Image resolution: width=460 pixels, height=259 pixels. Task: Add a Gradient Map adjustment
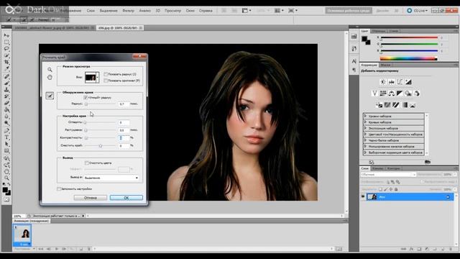pos(405,105)
